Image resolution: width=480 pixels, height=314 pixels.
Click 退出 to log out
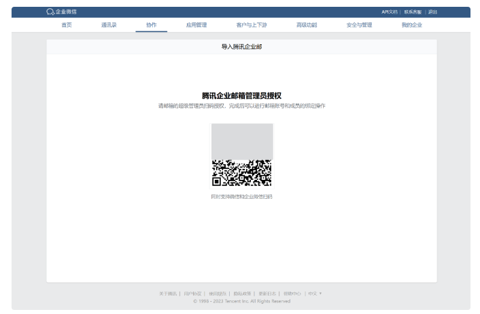pyautogui.click(x=433, y=12)
